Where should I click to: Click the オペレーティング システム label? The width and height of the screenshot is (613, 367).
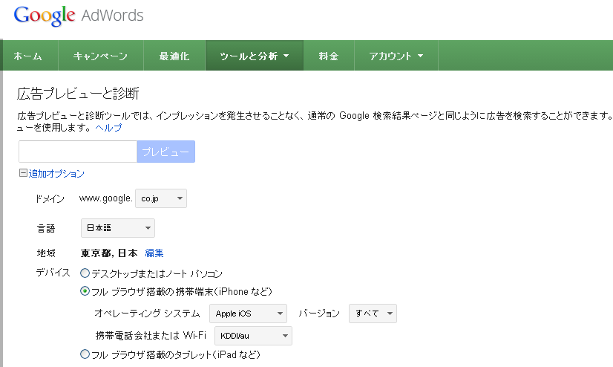tap(148, 314)
